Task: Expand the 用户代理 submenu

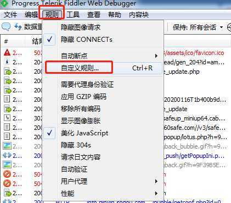Action: click(x=103, y=182)
